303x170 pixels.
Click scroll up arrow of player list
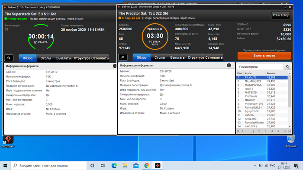(290, 73)
